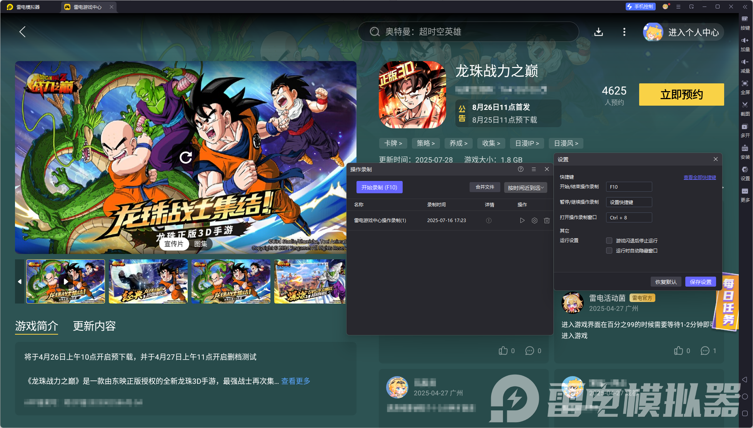Open settings gear for recorded script
Screen dimensions: 753x428
(534, 221)
